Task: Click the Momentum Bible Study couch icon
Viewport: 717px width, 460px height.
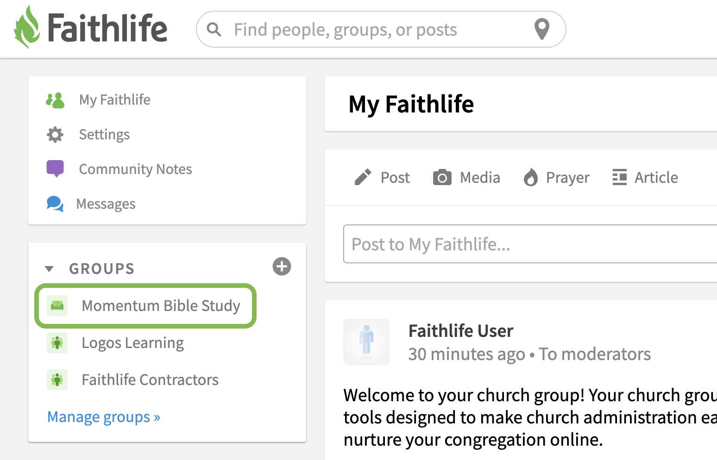Action: coord(57,306)
